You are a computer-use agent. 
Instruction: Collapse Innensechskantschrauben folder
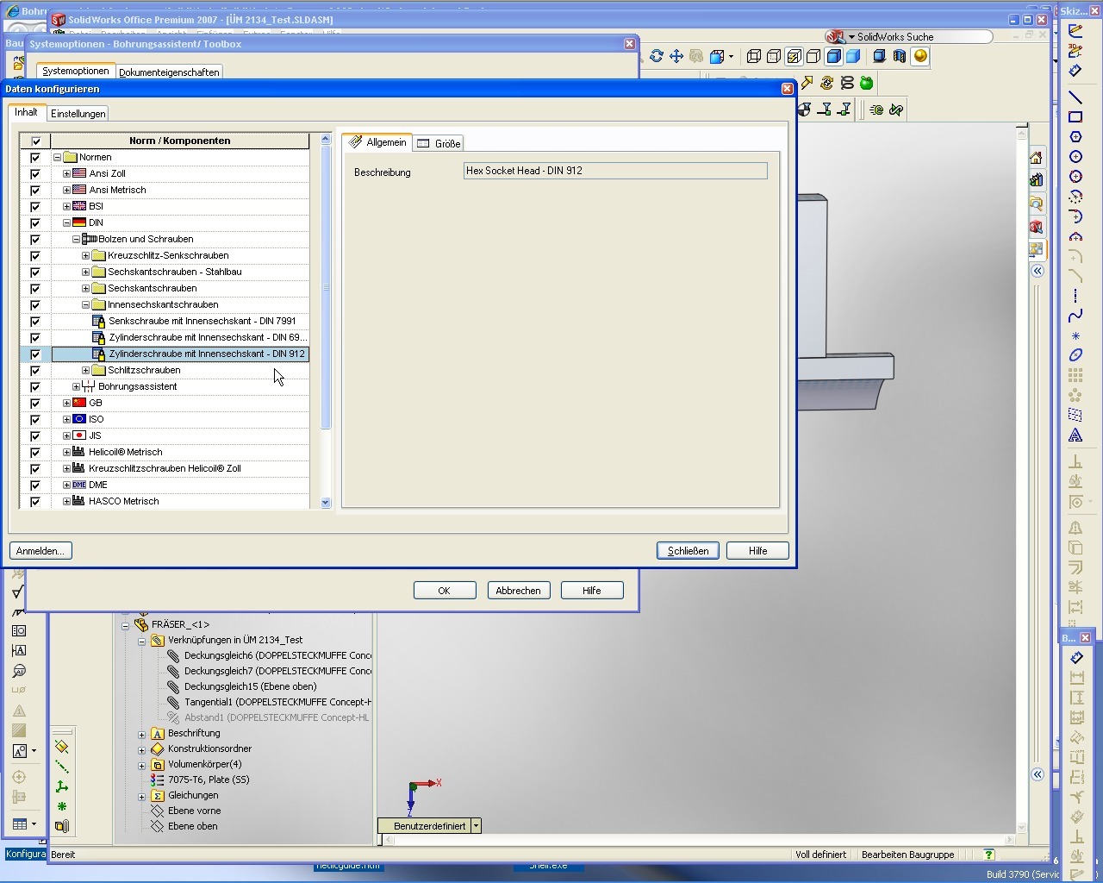click(85, 304)
